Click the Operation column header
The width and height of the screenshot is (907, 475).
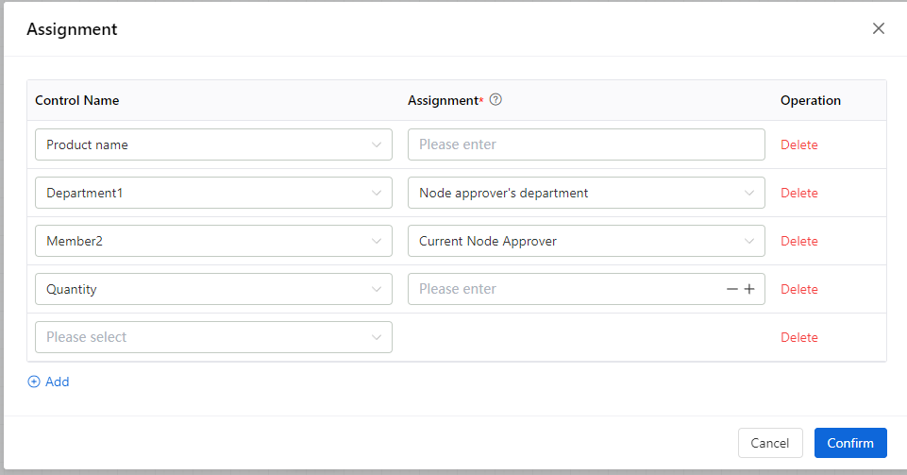811,100
